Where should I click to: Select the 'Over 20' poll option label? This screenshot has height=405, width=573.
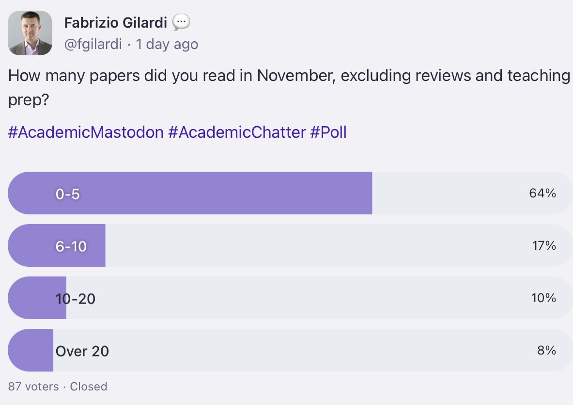pos(82,351)
